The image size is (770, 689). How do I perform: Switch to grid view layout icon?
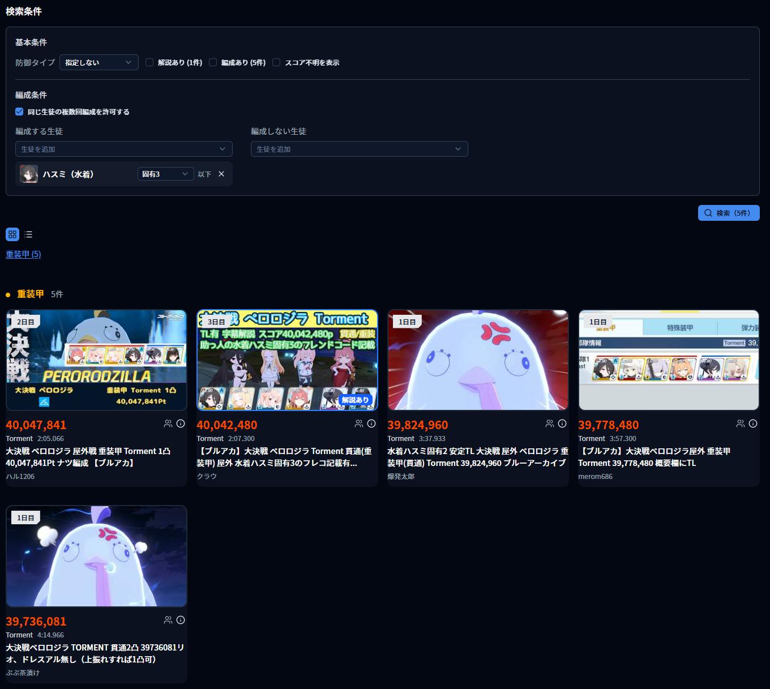pos(12,234)
